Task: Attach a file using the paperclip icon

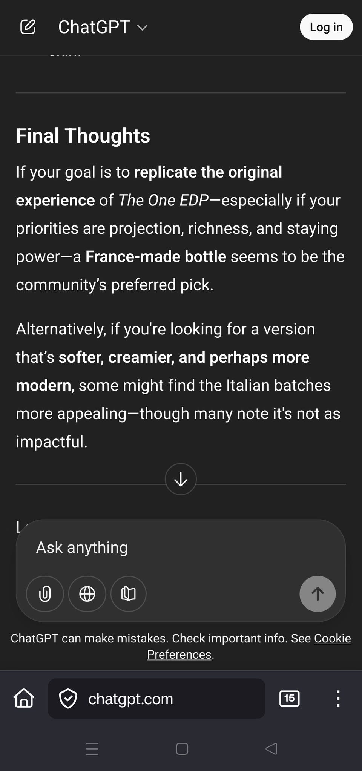Action: (x=45, y=594)
